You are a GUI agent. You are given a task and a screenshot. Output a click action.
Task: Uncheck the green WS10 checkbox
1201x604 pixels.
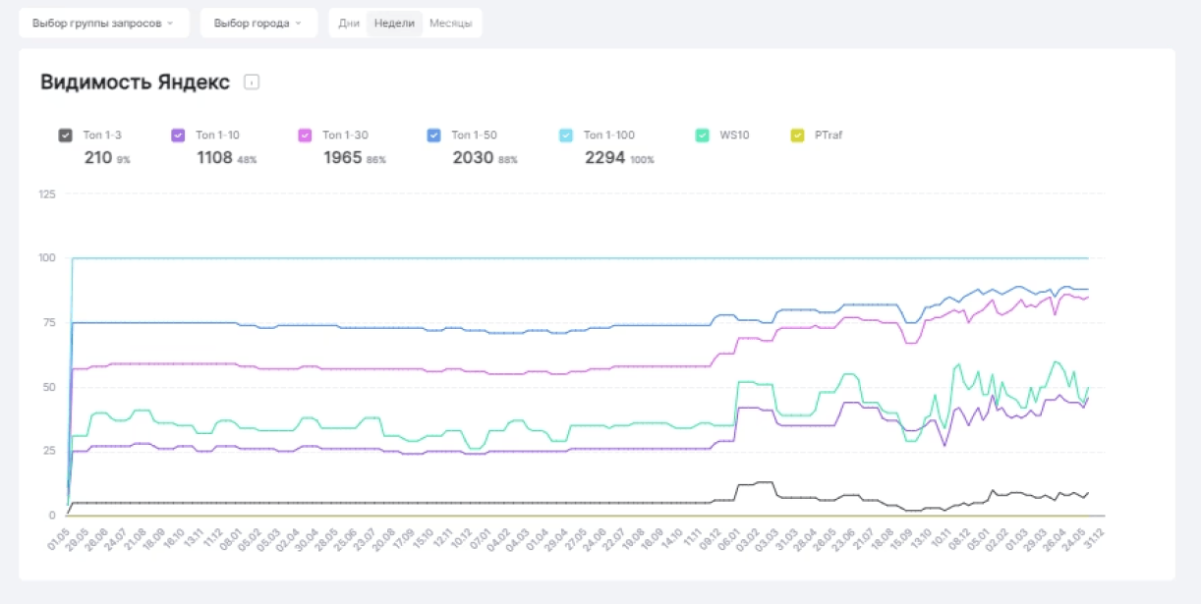pyautogui.click(x=702, y=136)
